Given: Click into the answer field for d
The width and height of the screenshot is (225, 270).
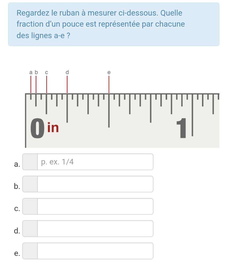Looking at the screenshot, I should click(95, 228).
